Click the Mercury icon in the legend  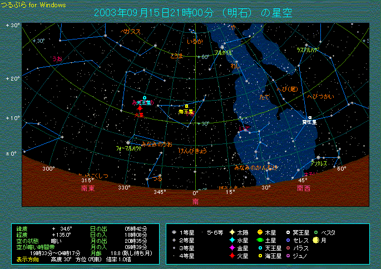231,240
